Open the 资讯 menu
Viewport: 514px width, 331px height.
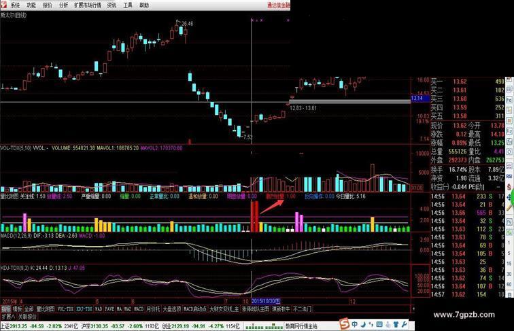point(112,5)
